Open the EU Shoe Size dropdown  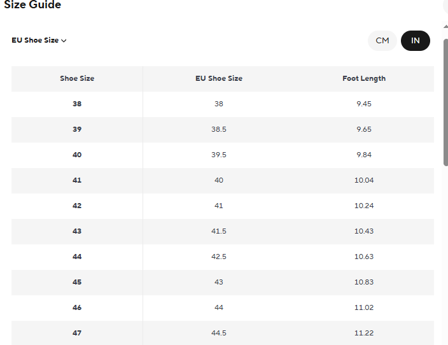click(x=38, y=40)
